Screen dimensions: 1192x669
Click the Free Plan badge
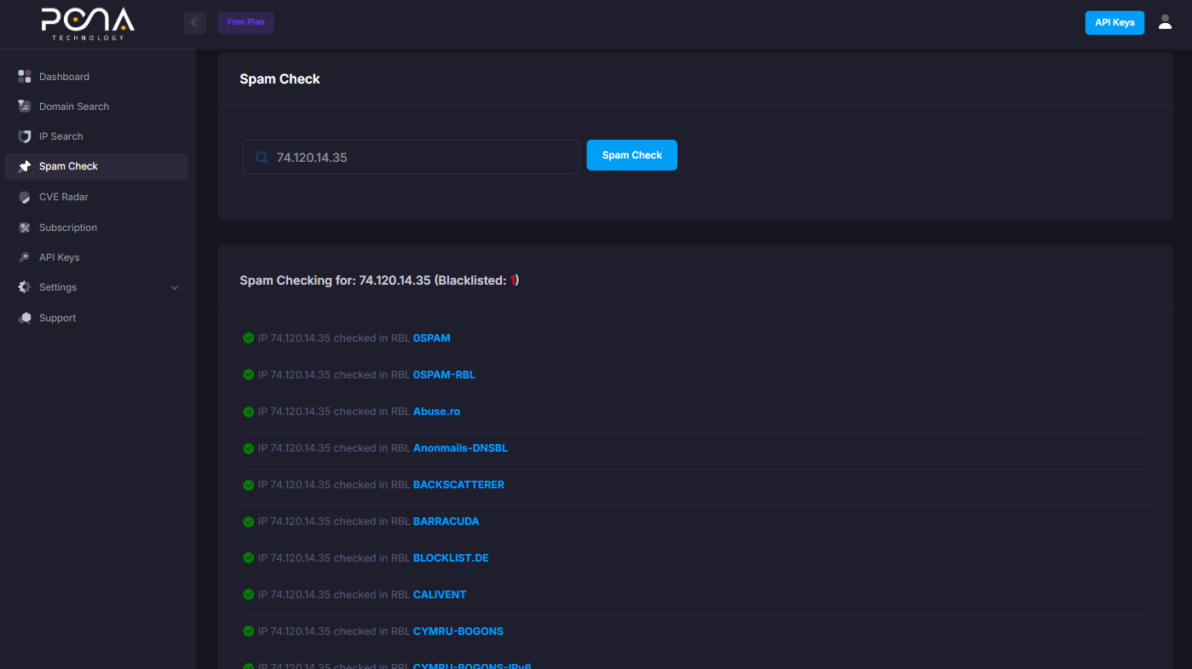coord(245,22)
